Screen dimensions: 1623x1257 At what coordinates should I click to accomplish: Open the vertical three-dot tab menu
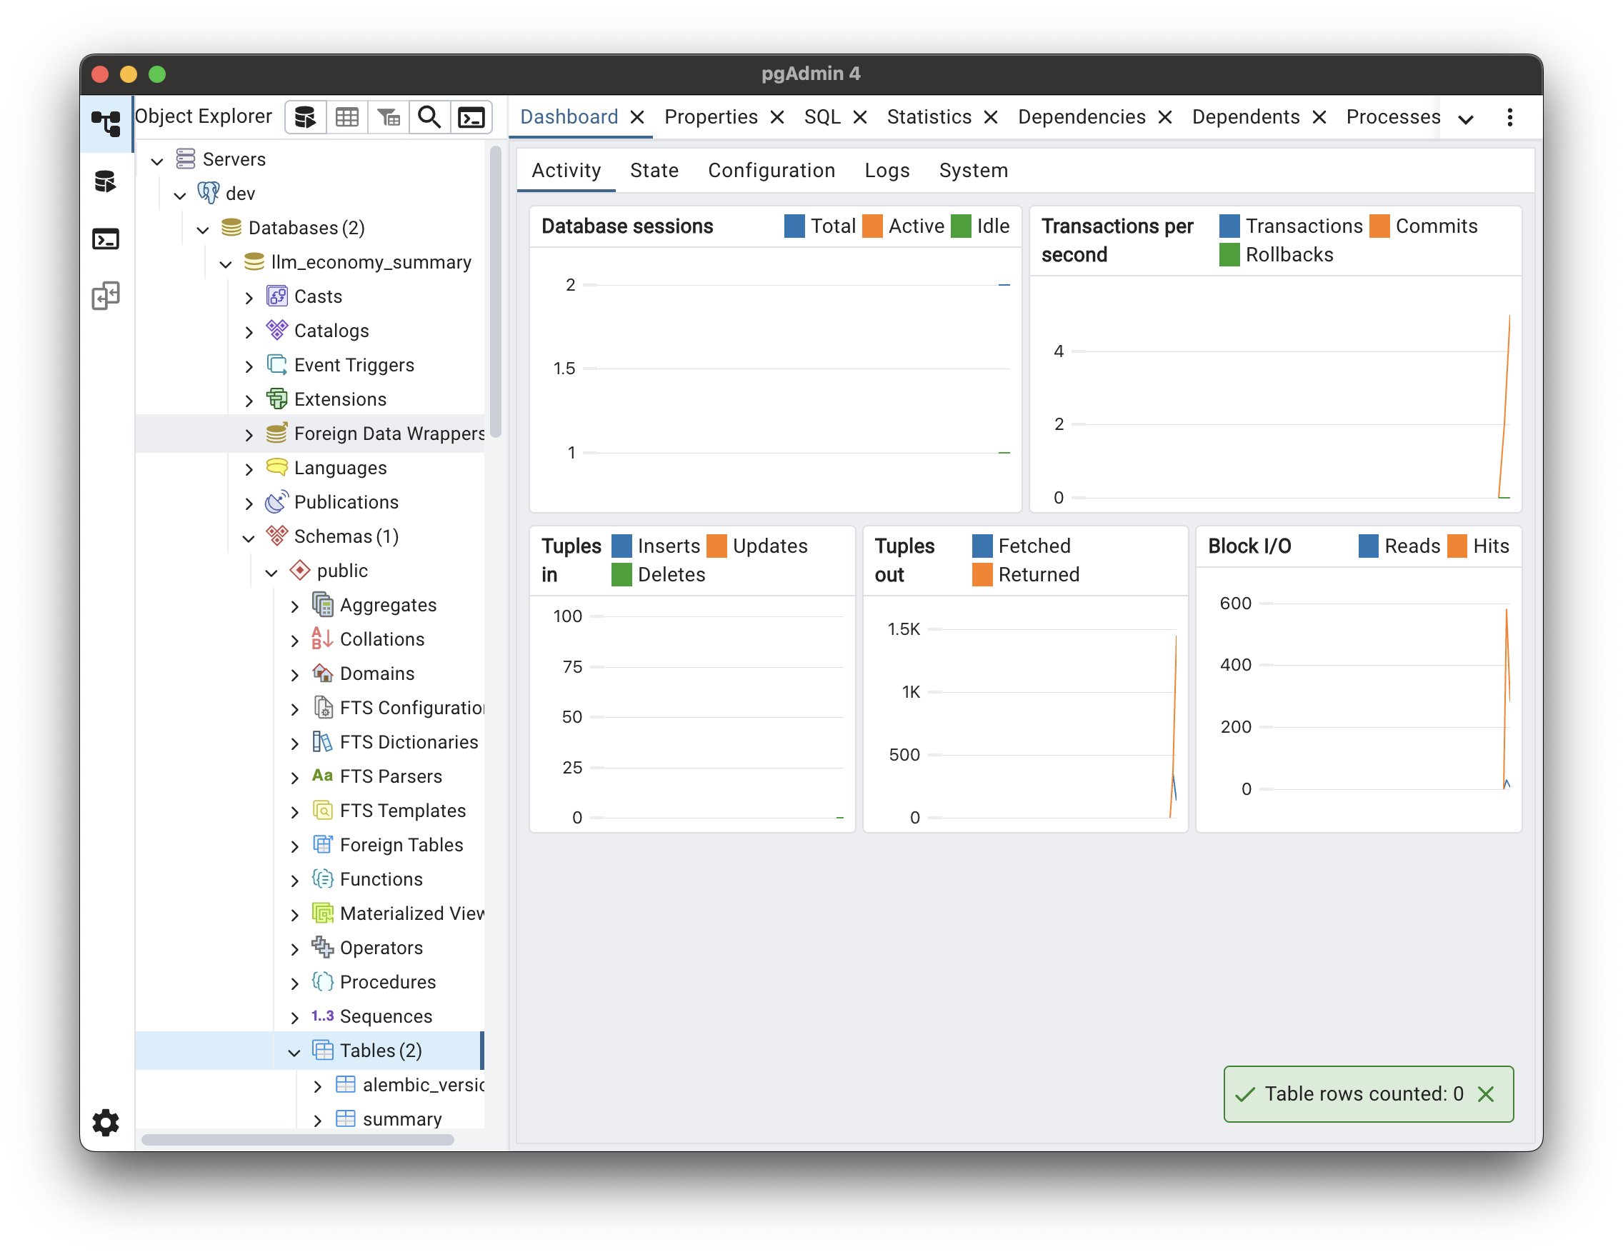coord(1509,117)
